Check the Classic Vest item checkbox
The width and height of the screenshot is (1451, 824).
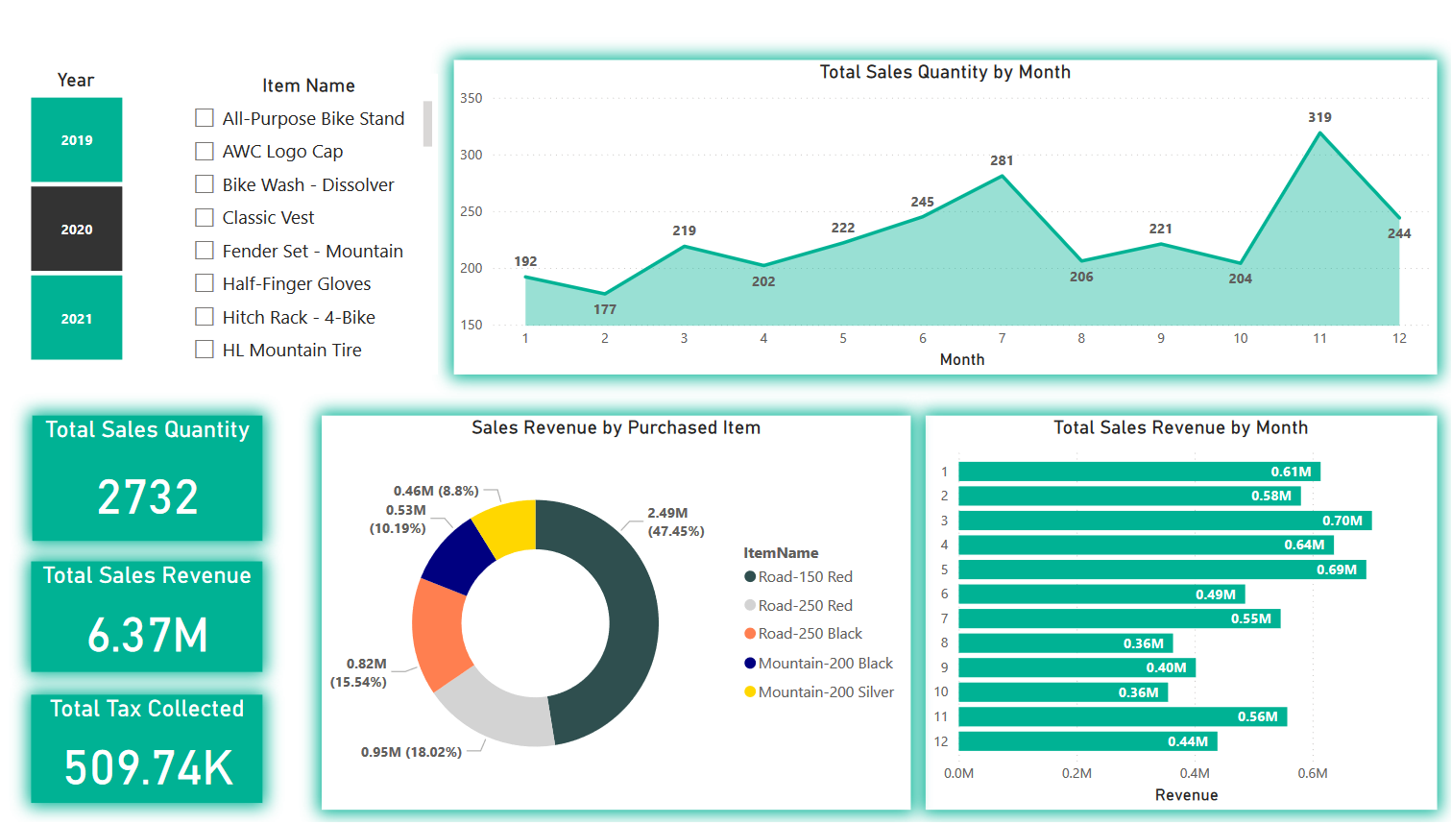click(x=204, y=217)
